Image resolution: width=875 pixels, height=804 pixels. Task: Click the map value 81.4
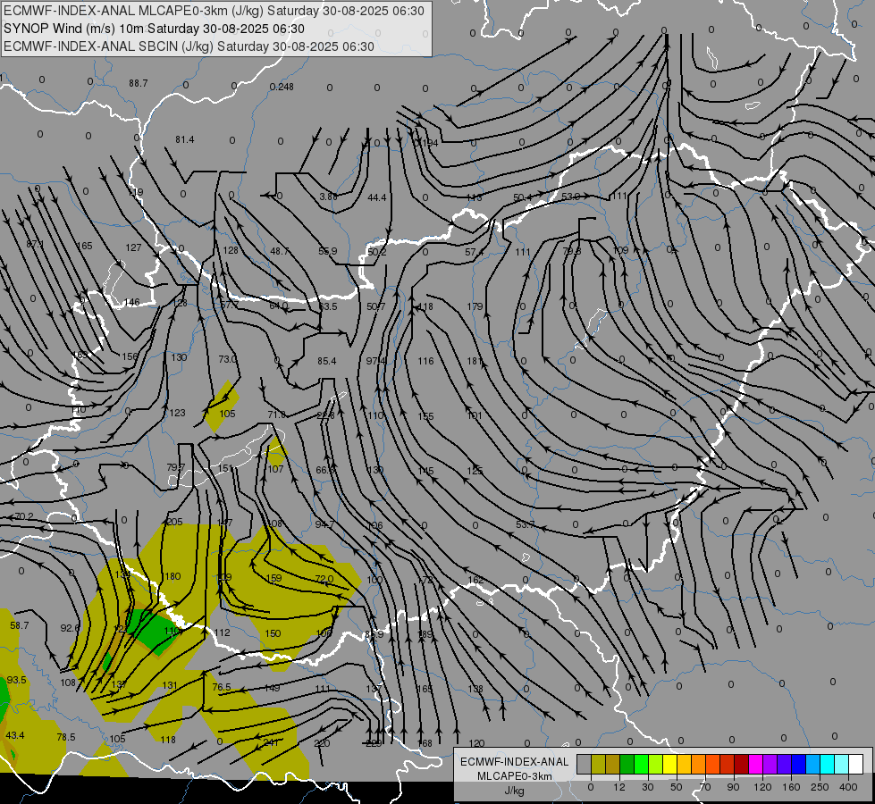(x=184, y=139)
